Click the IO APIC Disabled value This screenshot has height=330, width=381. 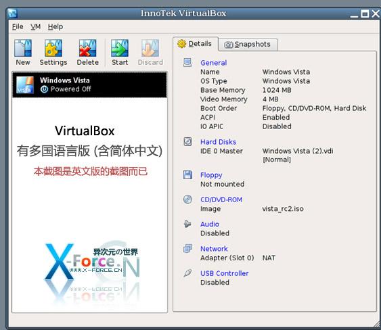click(277, 126)
